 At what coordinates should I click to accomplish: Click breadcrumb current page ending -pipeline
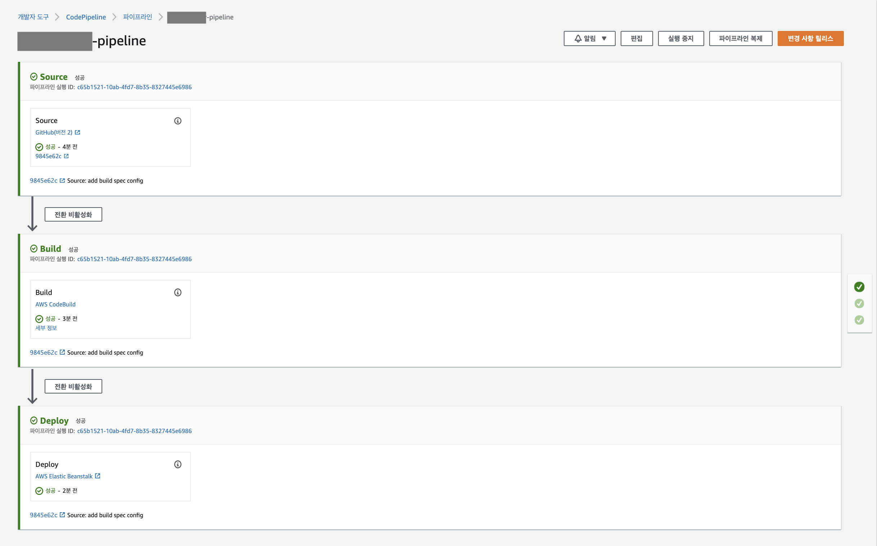tap(200, 17)
